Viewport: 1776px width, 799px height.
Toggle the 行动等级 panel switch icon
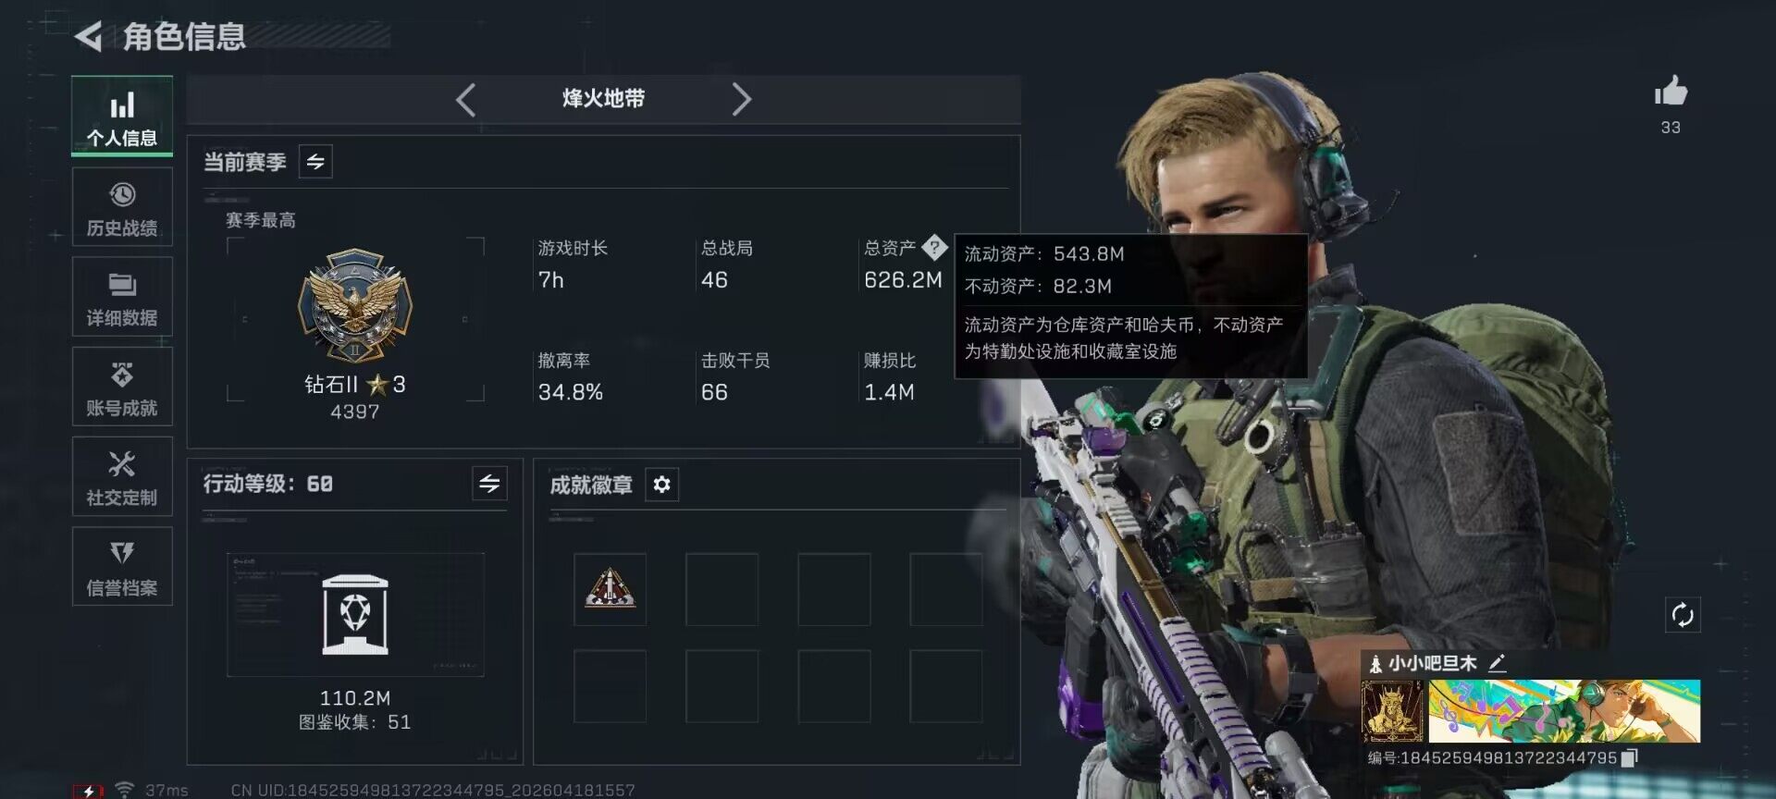[489, 483]
